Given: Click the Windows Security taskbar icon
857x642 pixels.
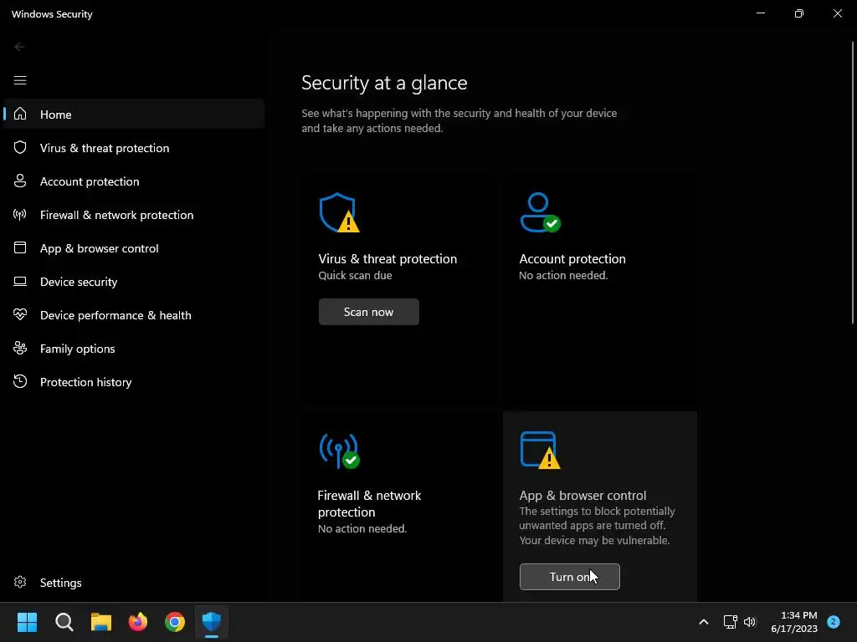Looking at the screenshot, I should click(212, 622).
